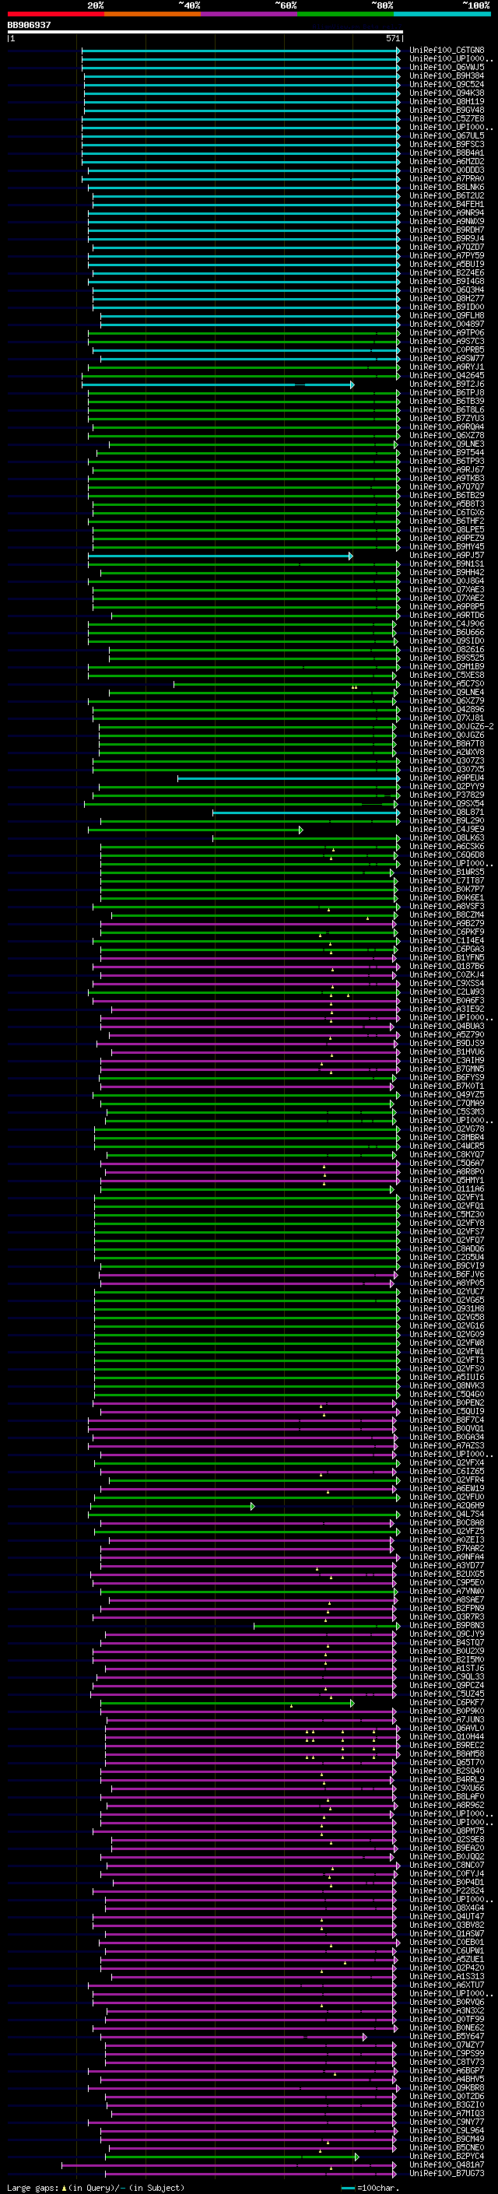Click the Large gaps legend text
The image size is (498, 2194).
point(96,2187)
